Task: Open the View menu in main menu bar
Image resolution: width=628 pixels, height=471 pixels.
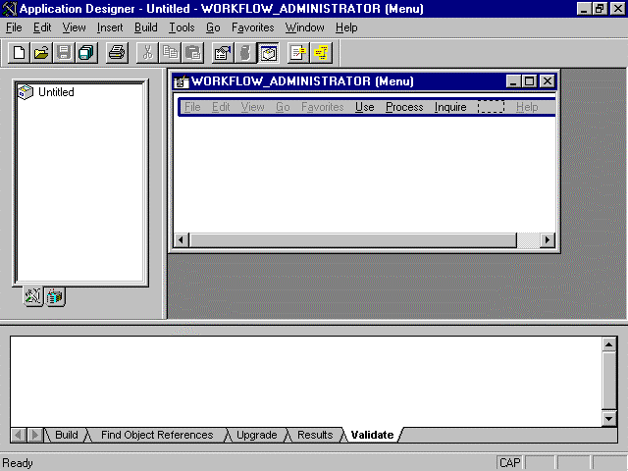Action: (x=75, y=27)
